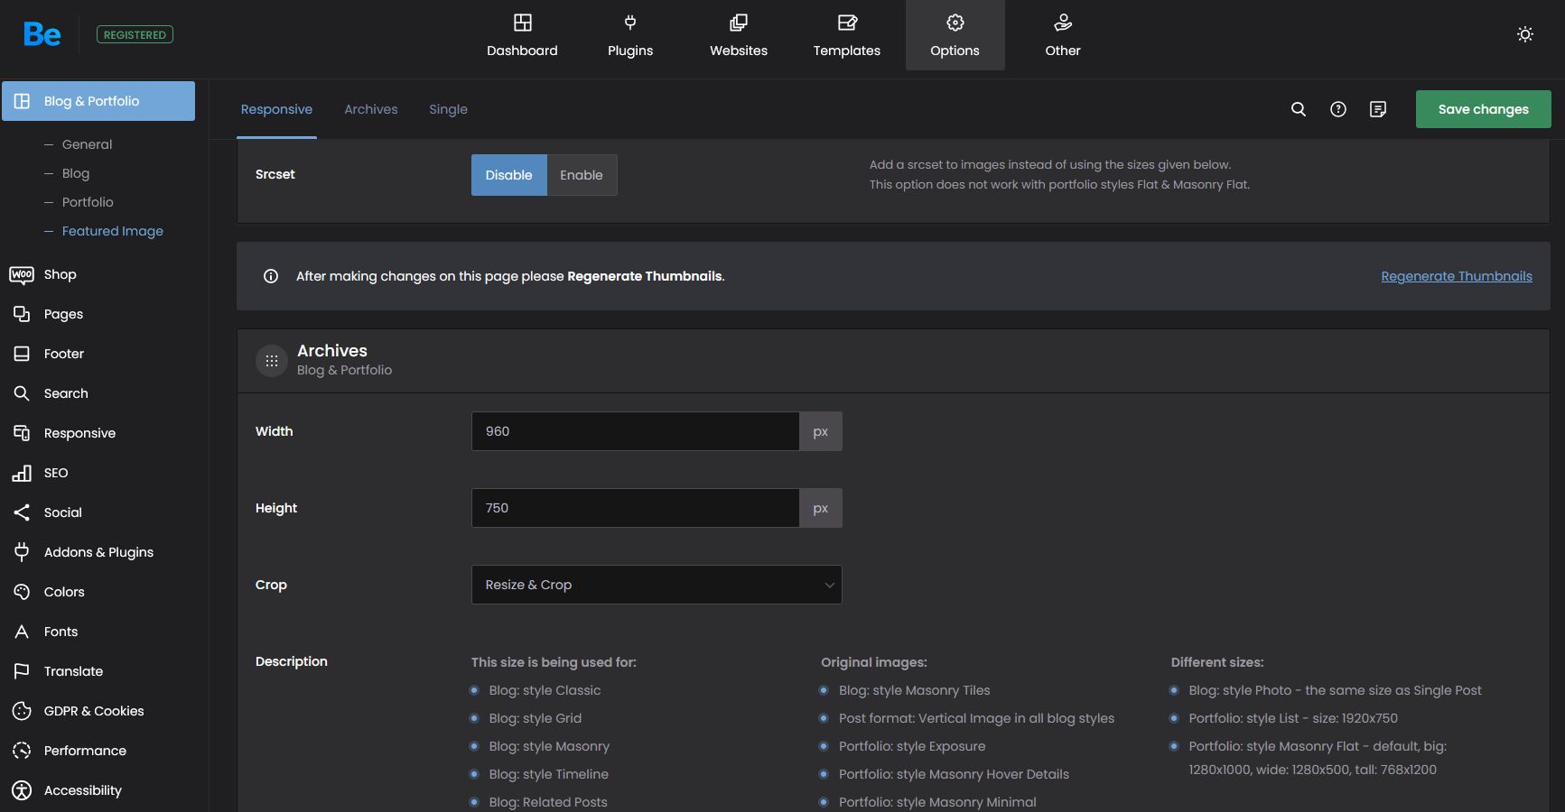
Task: Set Srcset to Enable
Action: [582, 175]
